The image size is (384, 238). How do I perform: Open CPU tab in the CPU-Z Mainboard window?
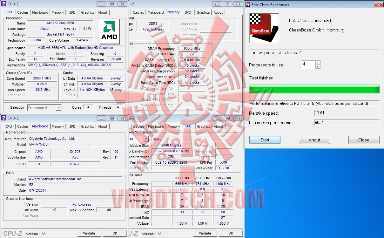point(9,126)
